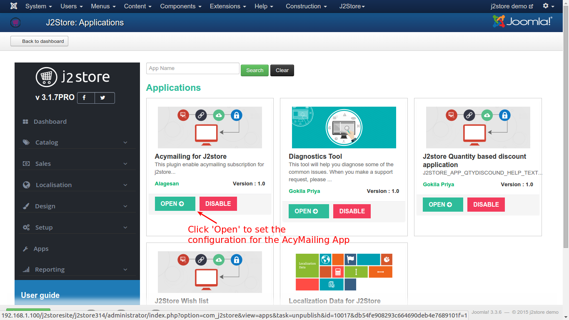Click the Localisation globe icon

click(27, 185)
